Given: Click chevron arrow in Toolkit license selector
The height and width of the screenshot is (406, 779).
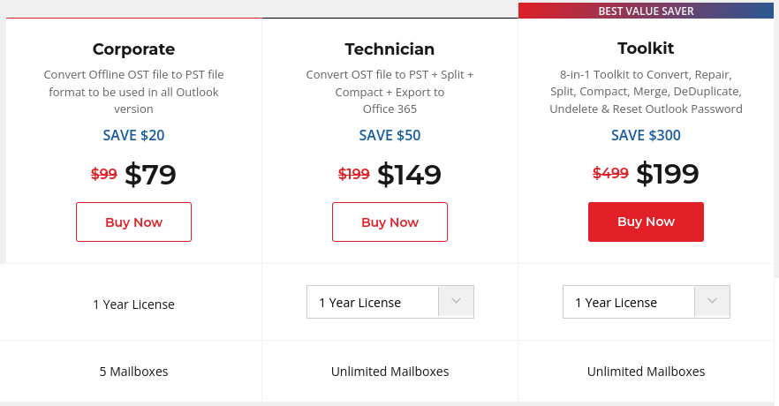Looking at the screenshot, I should coord(712,301).
